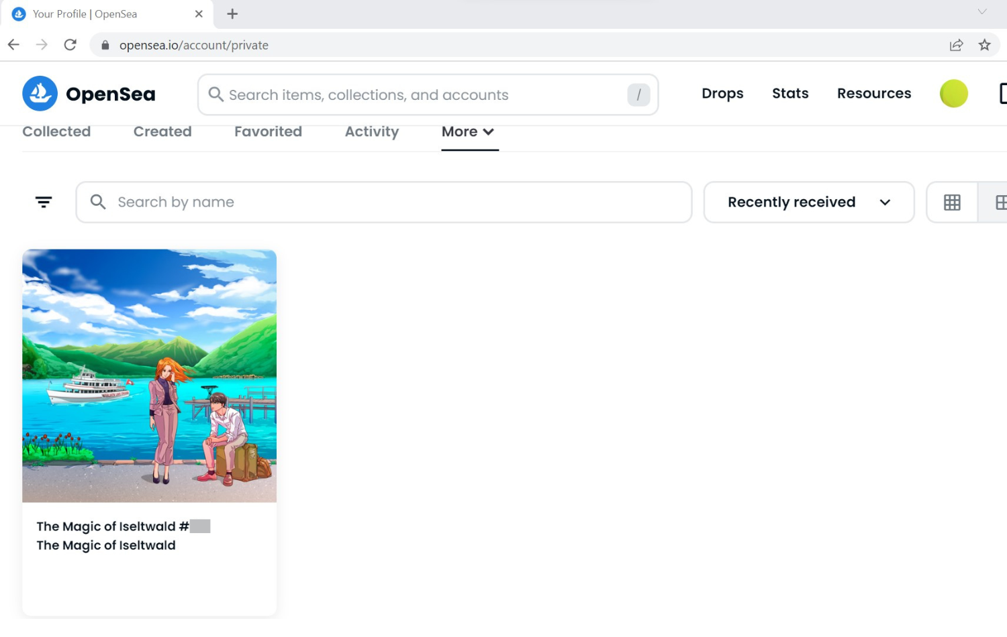Click the site lock icon in address bar

[x=105, y=45]
